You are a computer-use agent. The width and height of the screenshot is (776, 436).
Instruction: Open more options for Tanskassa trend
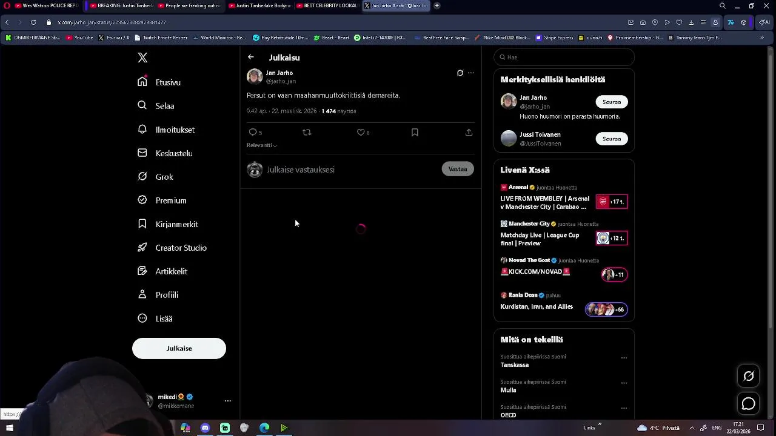pyautogui.click(x=624, y=357)
